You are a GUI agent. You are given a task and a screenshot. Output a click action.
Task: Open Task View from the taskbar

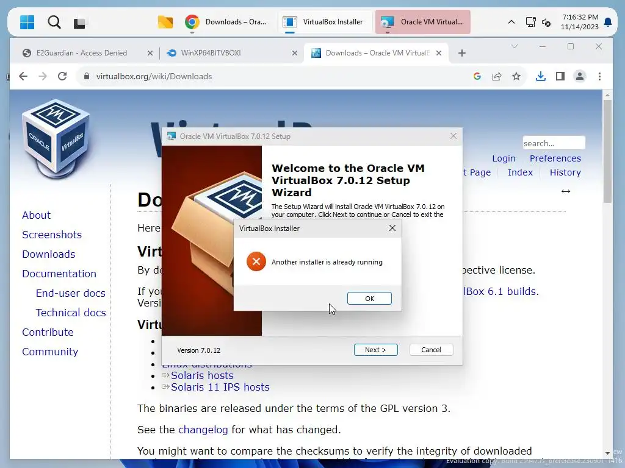click(x=79, y=23)
